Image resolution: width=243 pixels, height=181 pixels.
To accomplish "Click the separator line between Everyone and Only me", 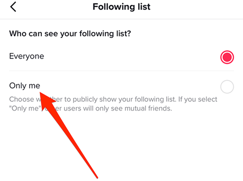I will 121,71.
